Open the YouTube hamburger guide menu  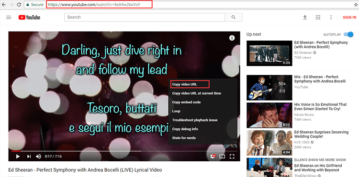point(9,17)
